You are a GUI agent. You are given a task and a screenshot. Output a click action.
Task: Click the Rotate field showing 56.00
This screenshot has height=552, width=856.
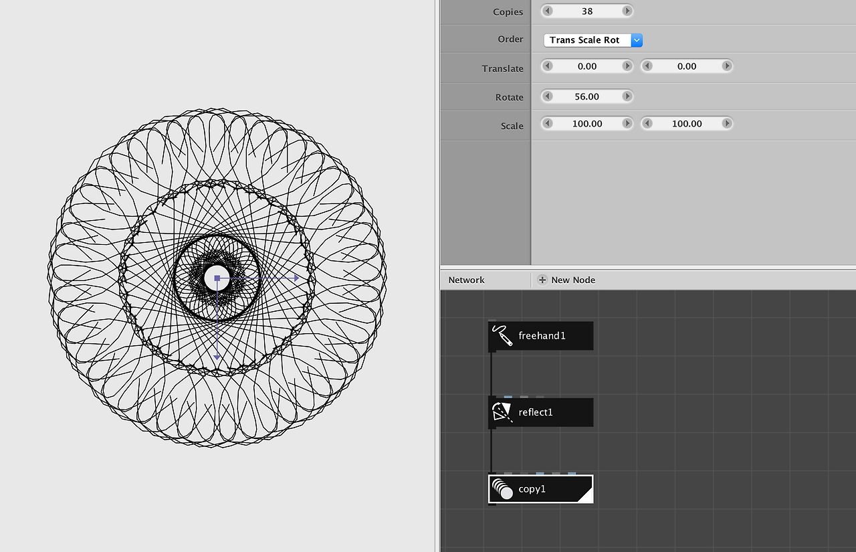coord(587,96)
